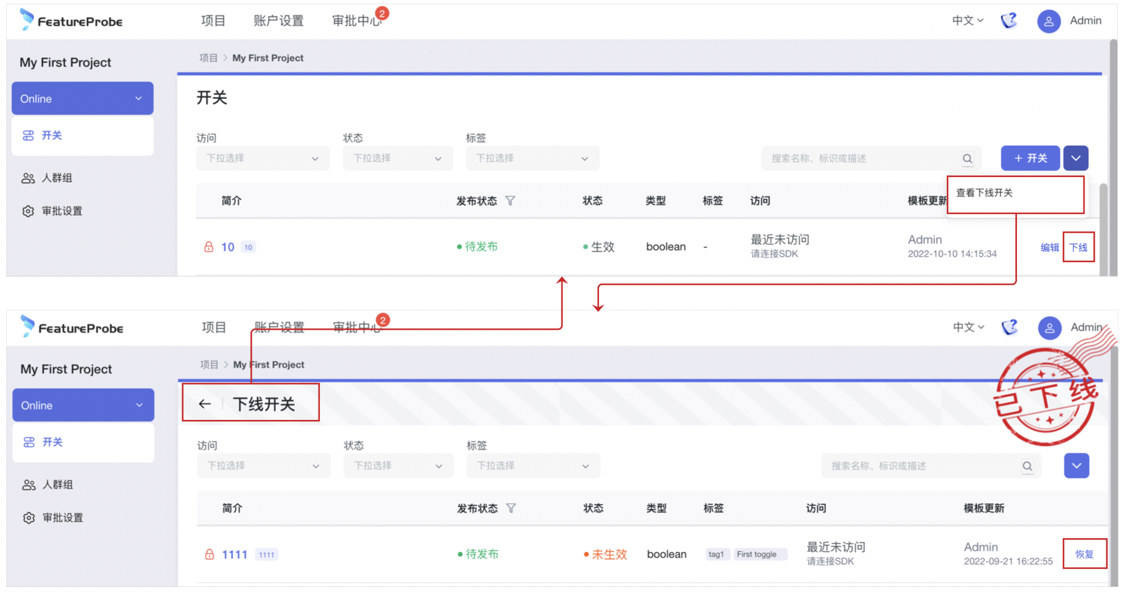
Task: Open the 访问 filter dropdown in top panel
Action: 263,158
